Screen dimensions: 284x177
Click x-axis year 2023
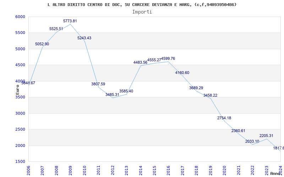pyautogui.click(x=267, y=170)
